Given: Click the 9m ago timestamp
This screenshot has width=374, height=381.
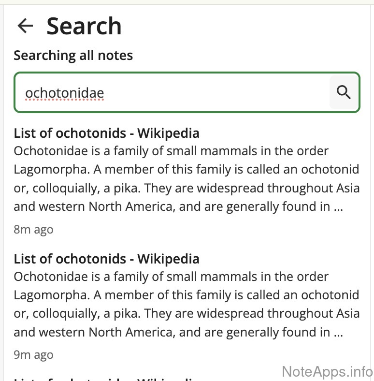Looking at the screenshot, I should (x=33, y=355).
